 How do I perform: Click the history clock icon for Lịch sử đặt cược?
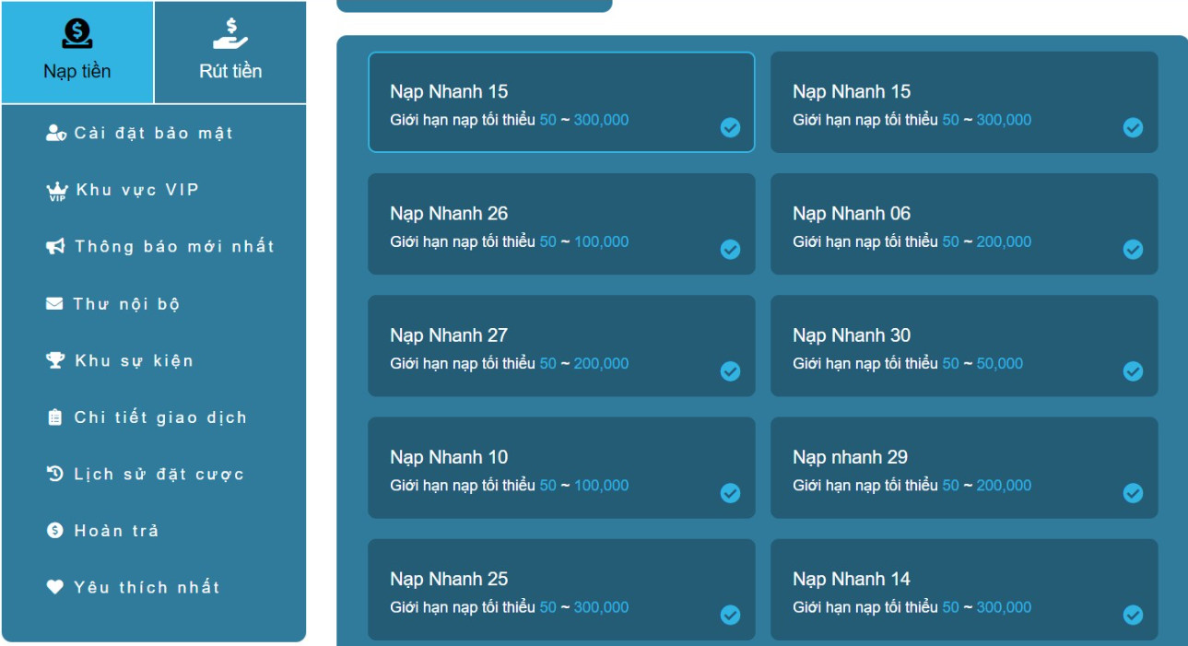[x=55, y=474]
